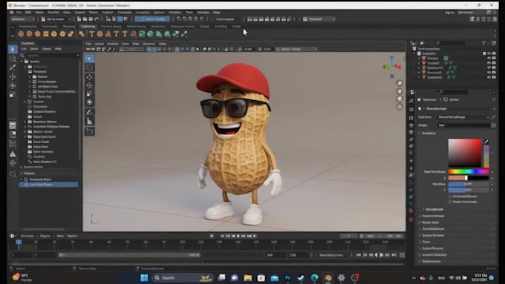Open the View menu in the timeline header
The width and height of the screenshot is (505, 284).
coord(60,236)
